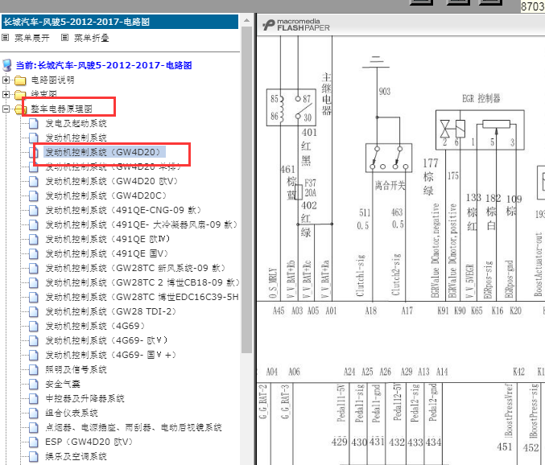Image resolution: width=545 pixels, height=465 pixels.
Task: Open 发动机控制系统（4G69） entry
Action: click(95, 326)
